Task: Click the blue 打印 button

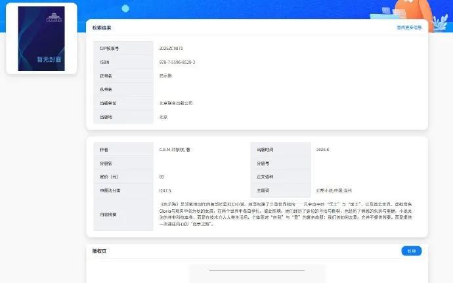Action: [412, 251]
